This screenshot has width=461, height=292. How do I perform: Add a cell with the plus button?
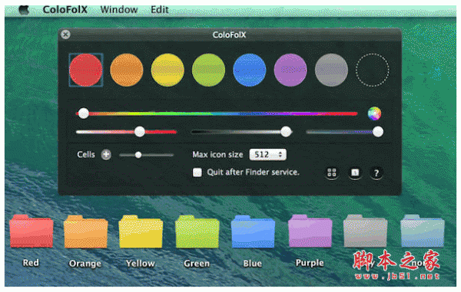click(x=106, y=155)
